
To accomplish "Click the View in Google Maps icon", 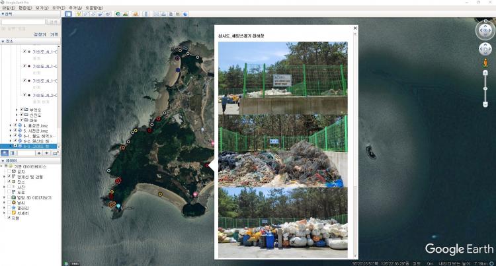I will click(x=178, y=14).
